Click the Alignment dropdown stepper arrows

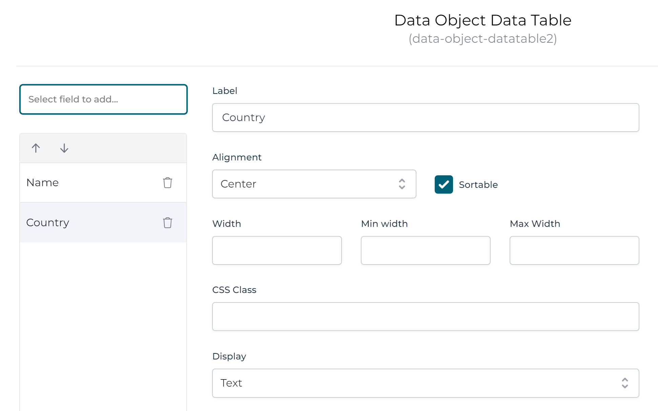pos(402,184)
